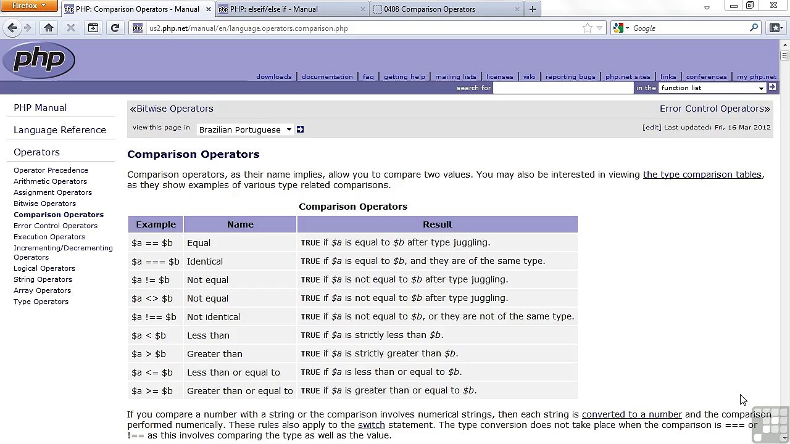Open PHP Manual in the sidebar

40,108
